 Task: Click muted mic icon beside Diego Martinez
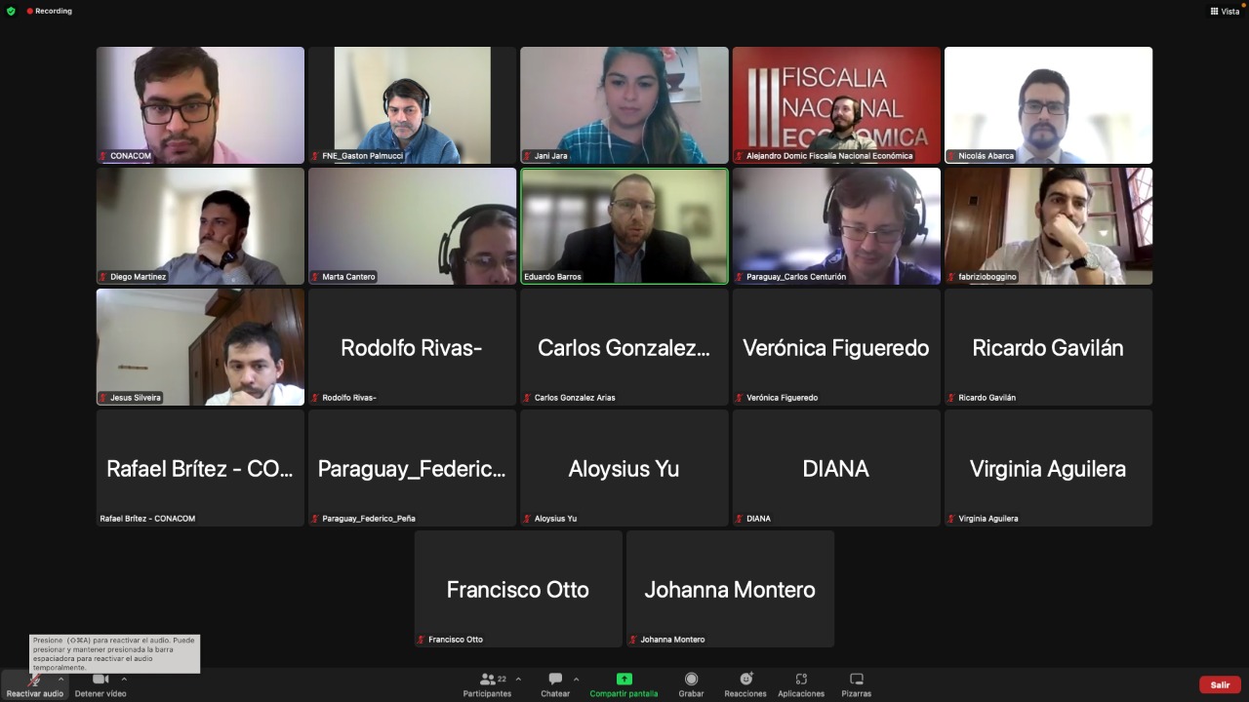[x=102, y=277]
